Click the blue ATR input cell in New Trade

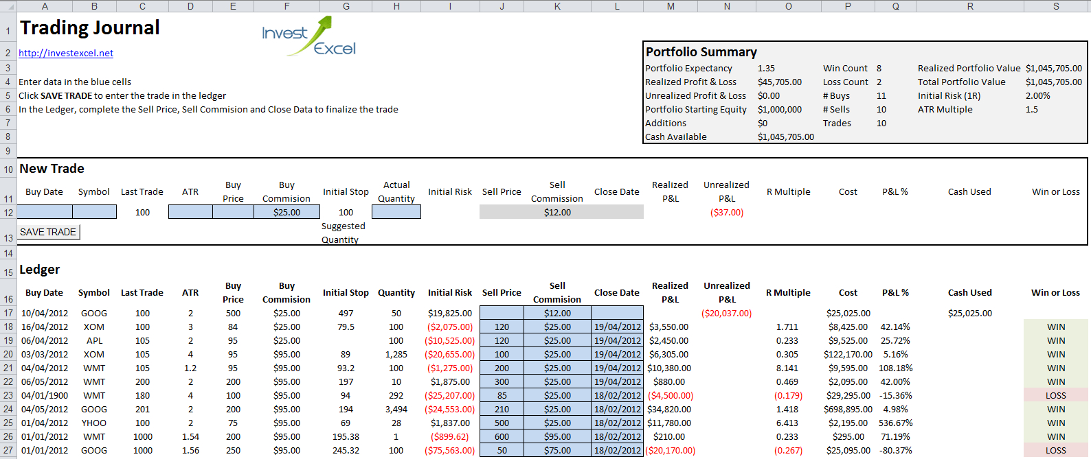click(190, 212)
